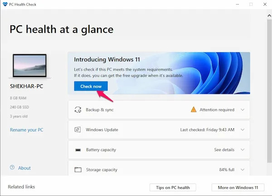This screenshot has width=272, height=196.
Task: Open More on Windows 11
Action: tap(238, 187)
